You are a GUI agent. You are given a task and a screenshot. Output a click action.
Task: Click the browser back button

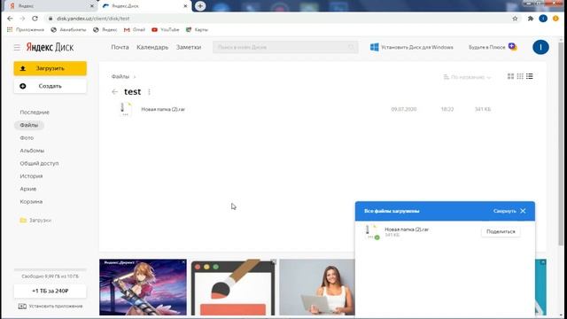coord(10,19)
